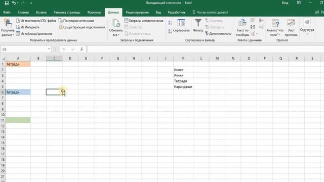The height and width of the screenshot is (182, 324).
Task: Select column A header
Action: tap(18, 59)
